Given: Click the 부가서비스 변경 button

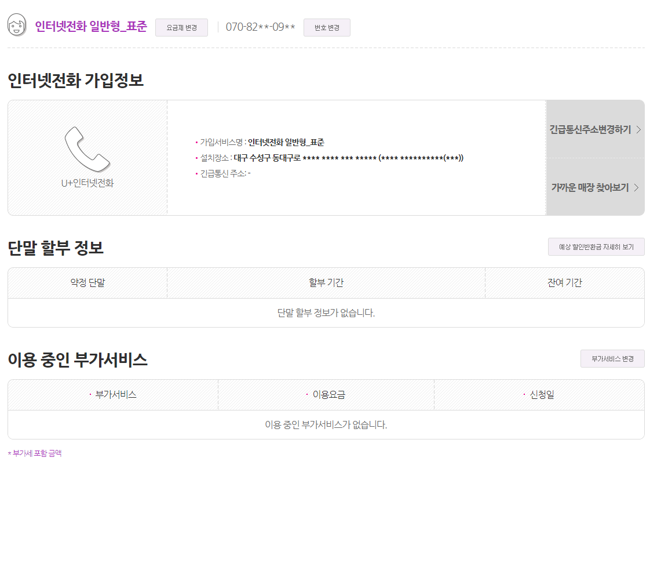Looking at the screenshot, I should 612,358.
